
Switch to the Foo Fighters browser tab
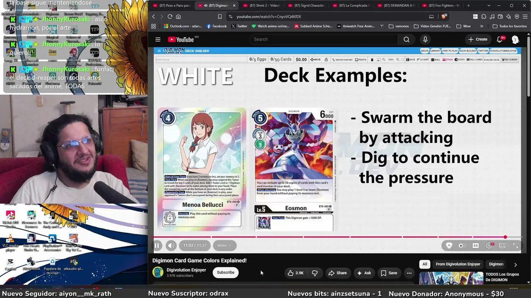click(440, 5)
